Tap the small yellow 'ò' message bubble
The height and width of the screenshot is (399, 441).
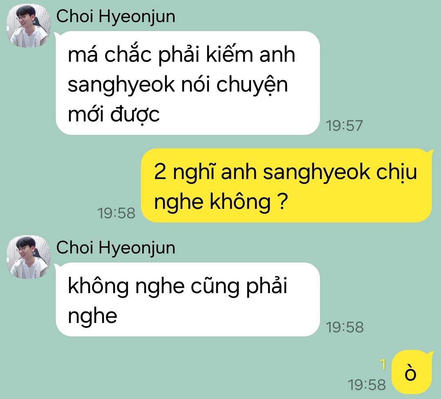(x=412, y=372)
